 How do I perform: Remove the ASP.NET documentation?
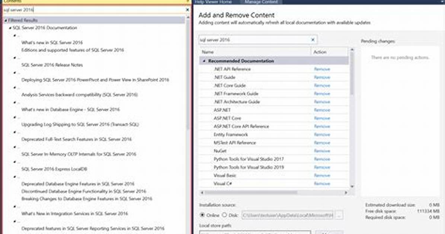(x=322, y=110)
